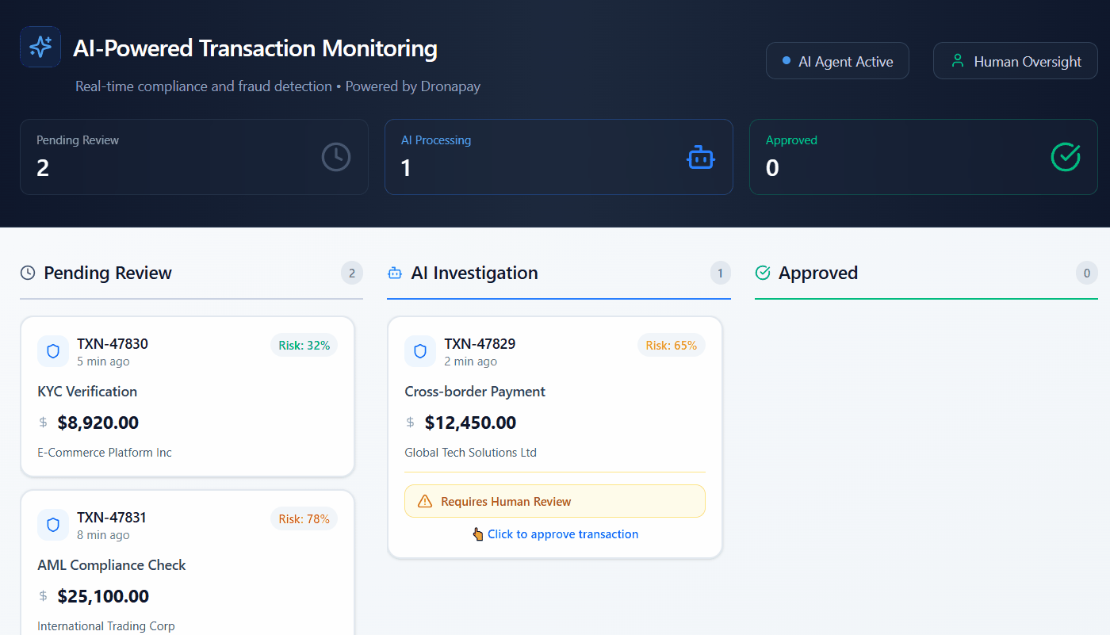Click to approve transaction link
Viewport: 1110px width, 635px height.
(562, 534)
